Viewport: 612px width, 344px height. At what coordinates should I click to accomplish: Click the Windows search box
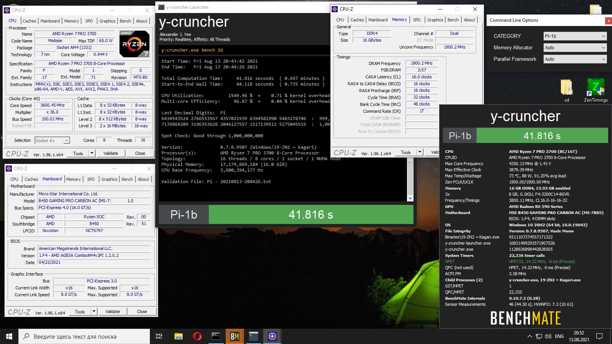click(x=84, y=336)
